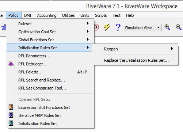Click the zoom in magnifier icon
Image resolution: width=183 pixels, height=133 pixels.
(x=167, y=27)
